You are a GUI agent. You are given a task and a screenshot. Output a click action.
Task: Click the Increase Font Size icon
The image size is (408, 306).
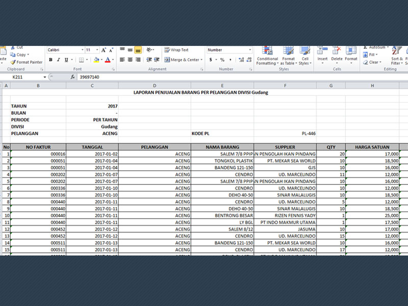104,50
